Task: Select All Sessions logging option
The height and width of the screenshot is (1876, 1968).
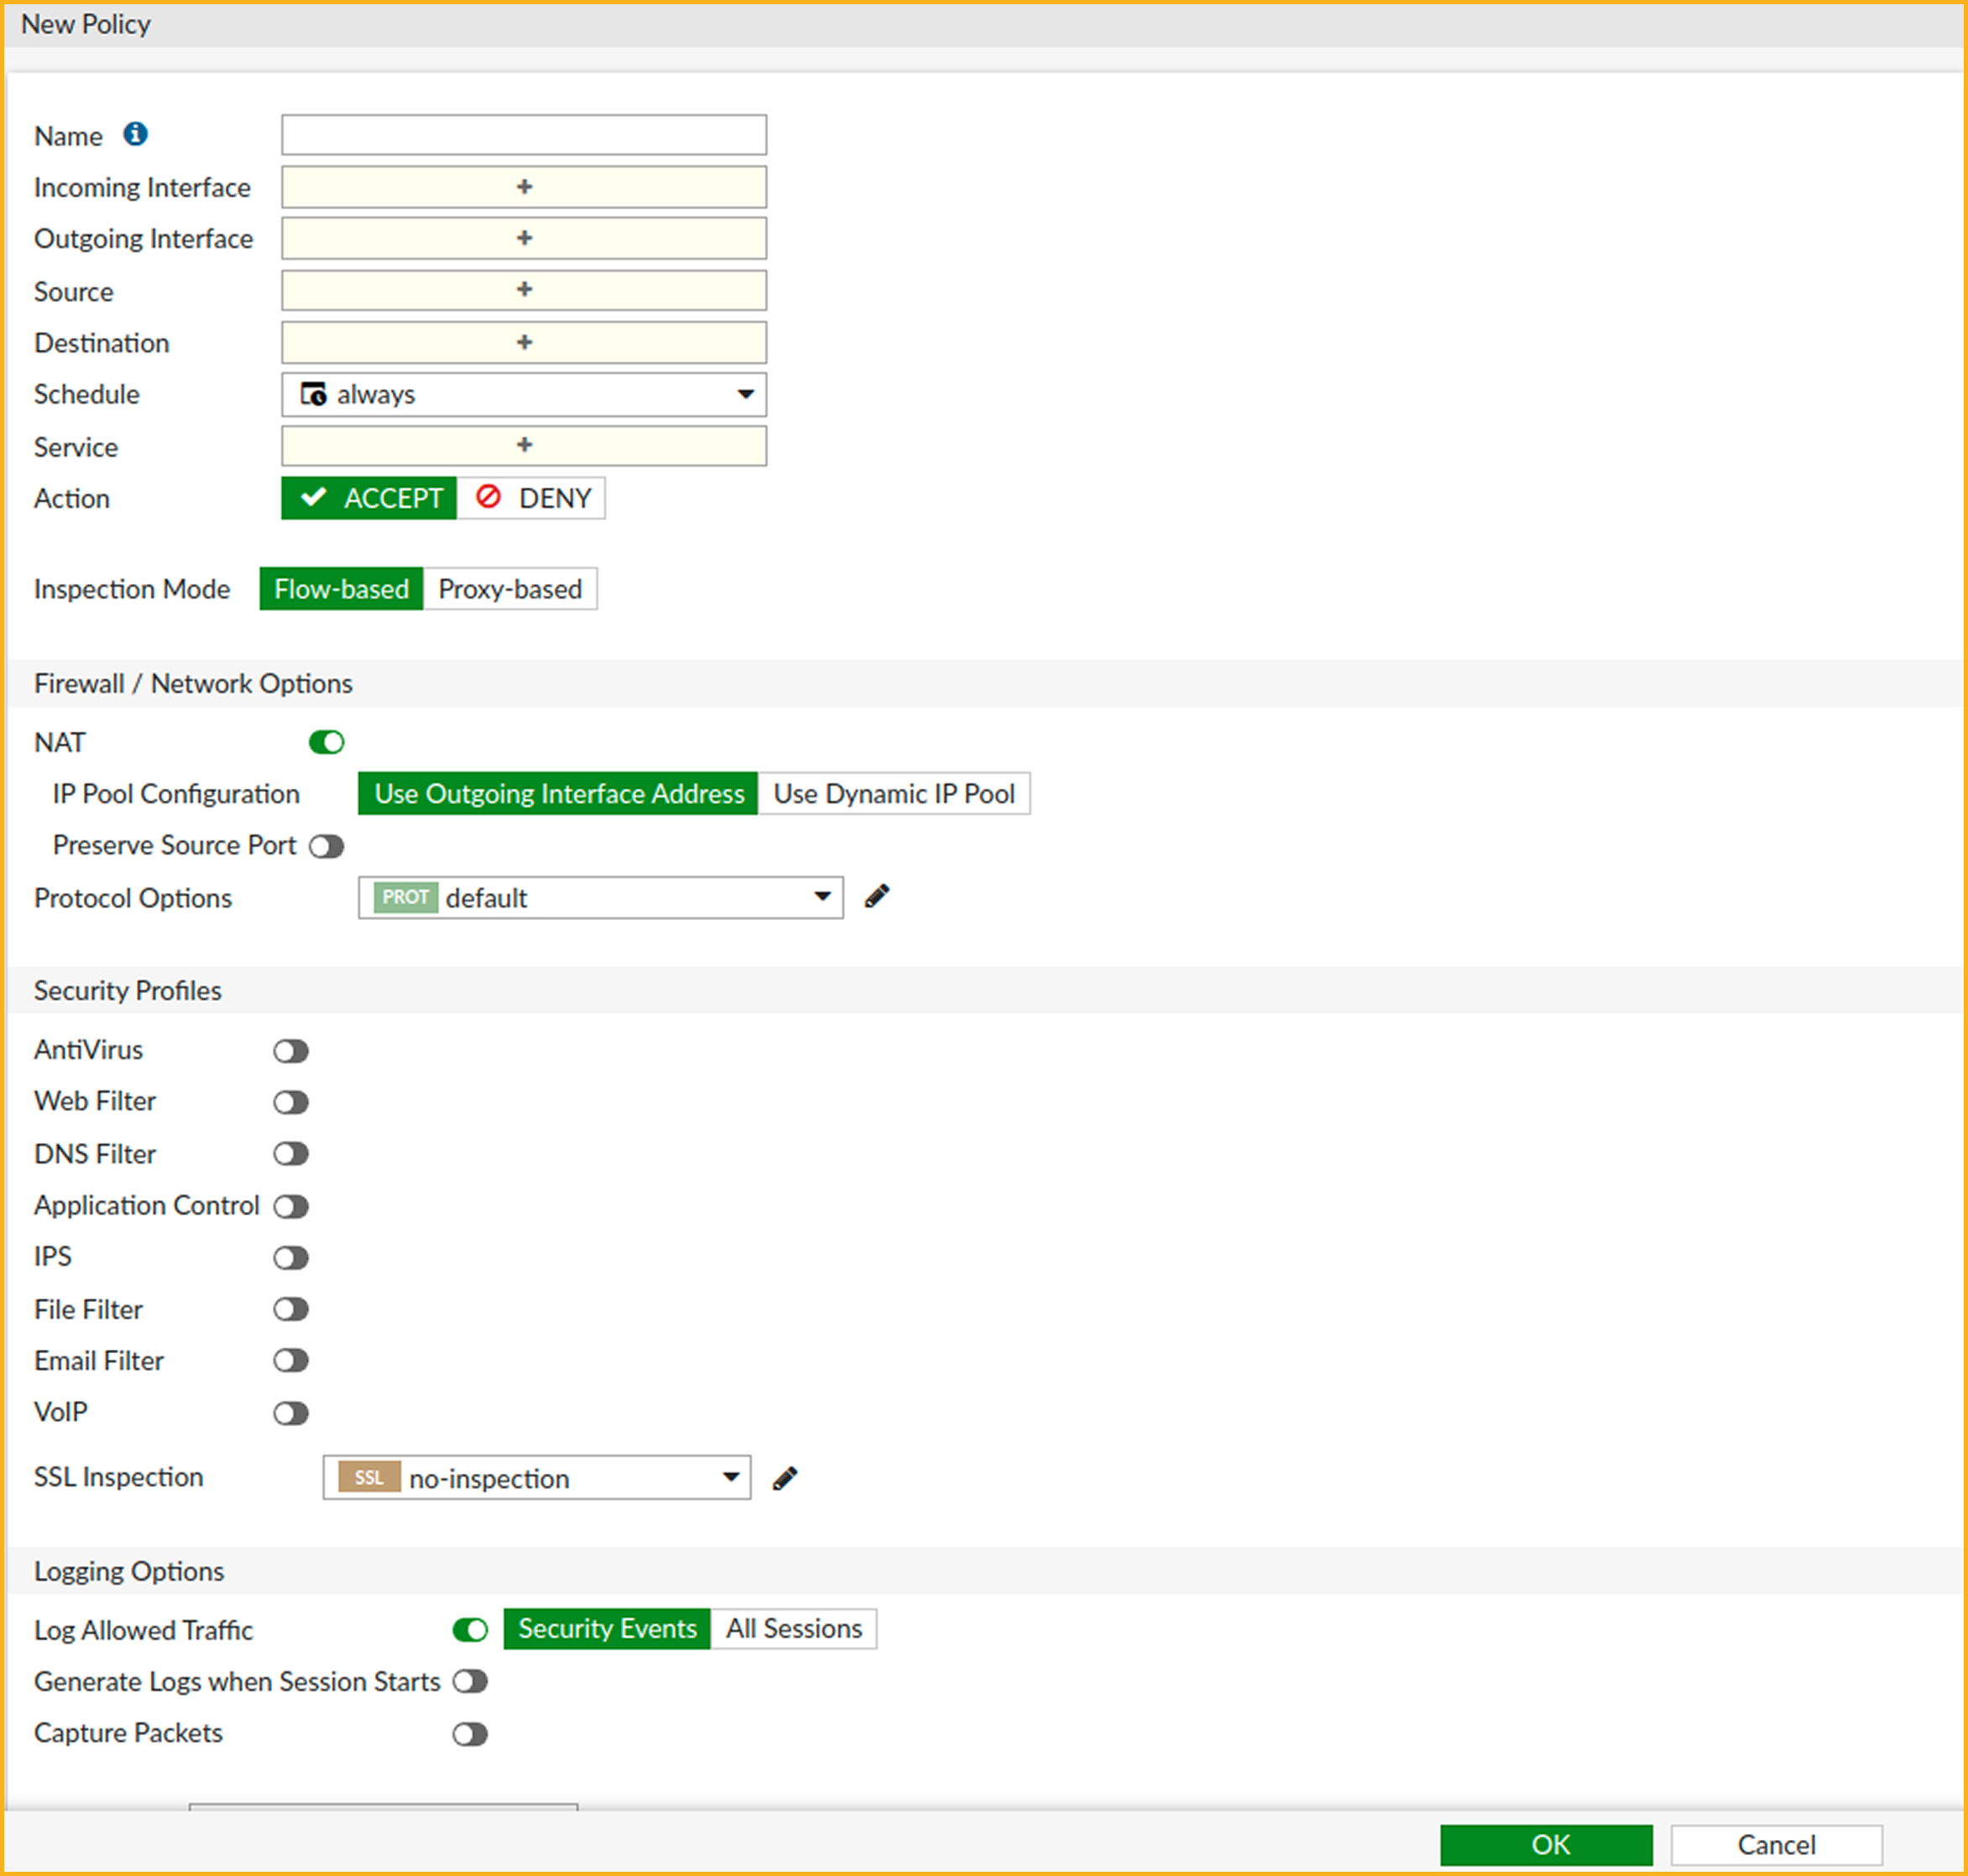Action: click(793, 1629)
